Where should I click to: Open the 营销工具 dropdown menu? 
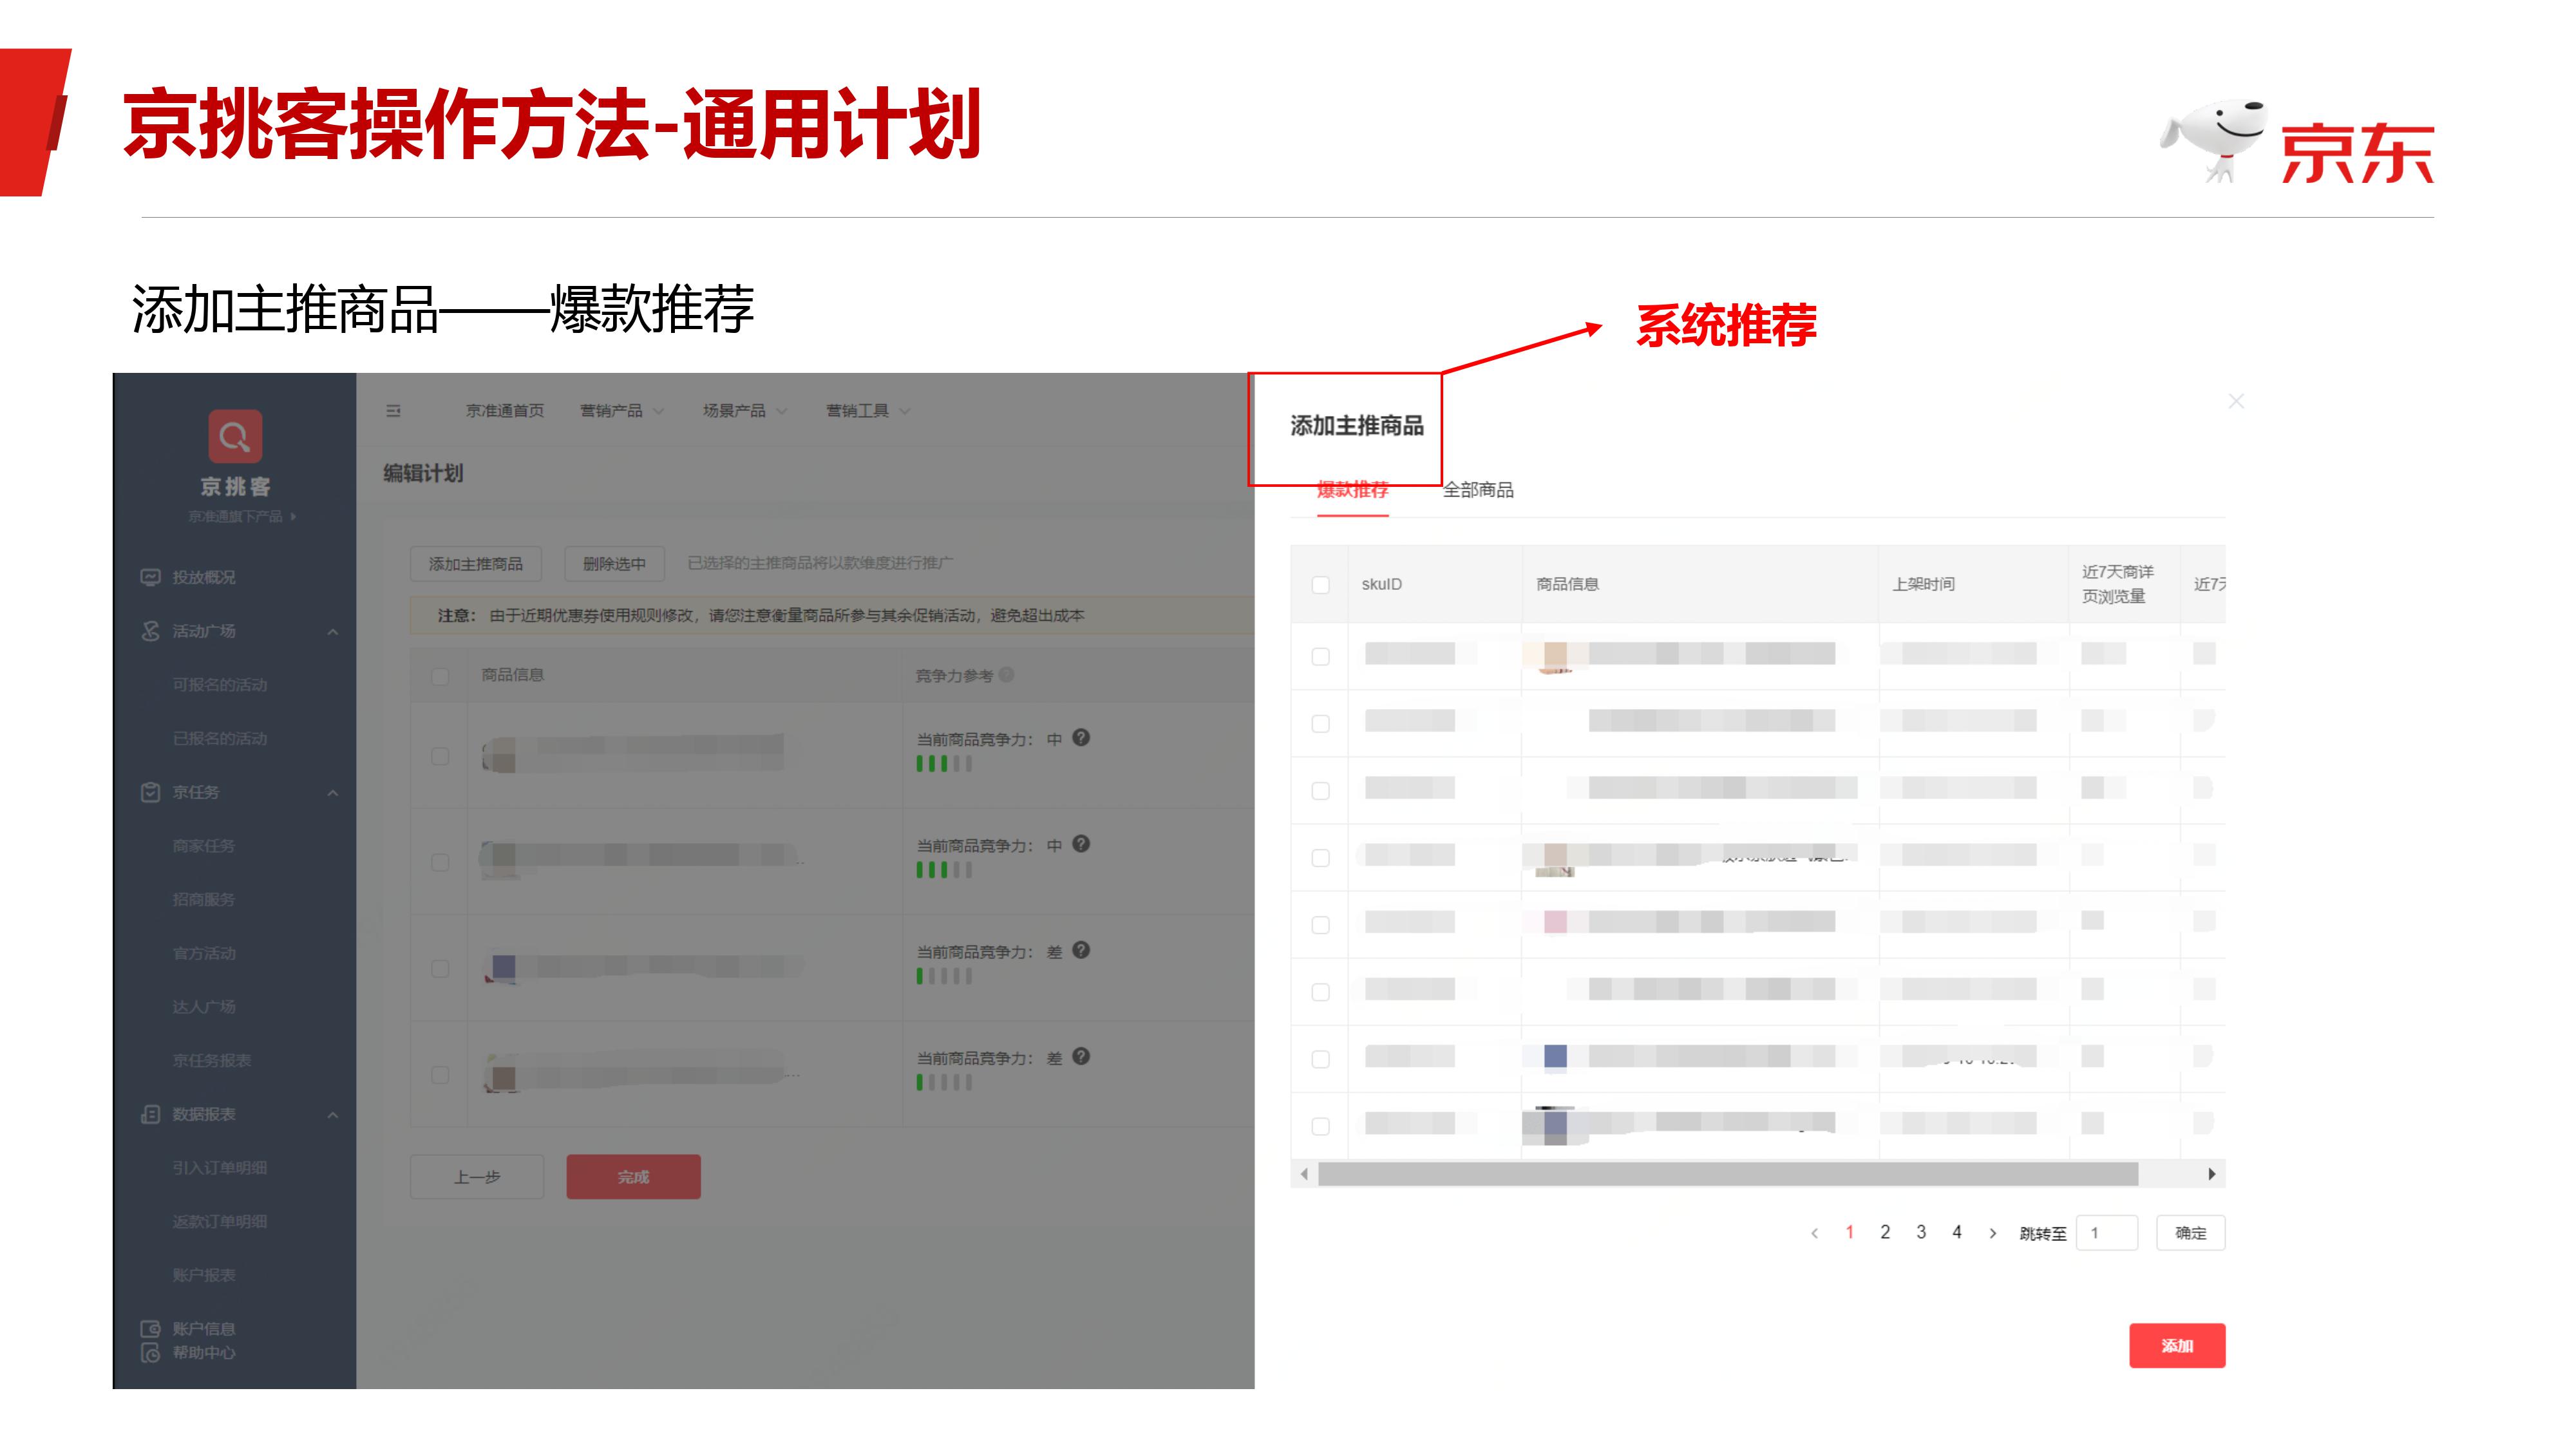[x=868, y=411]
